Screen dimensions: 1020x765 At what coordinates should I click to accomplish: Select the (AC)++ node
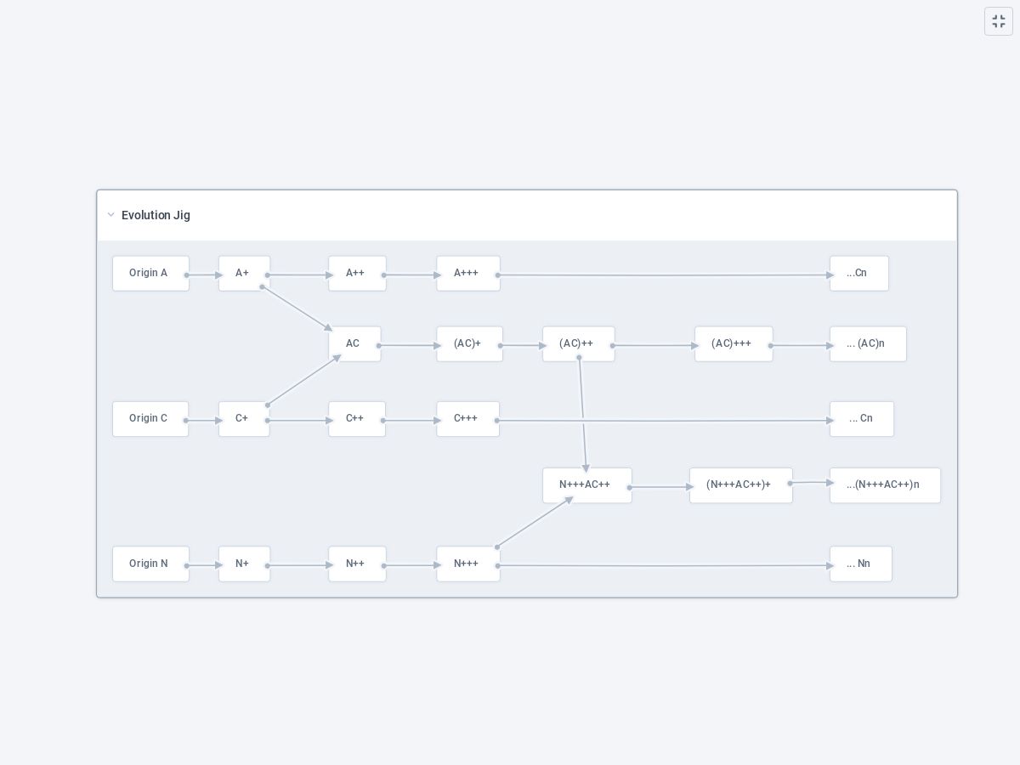pos(578,344)
